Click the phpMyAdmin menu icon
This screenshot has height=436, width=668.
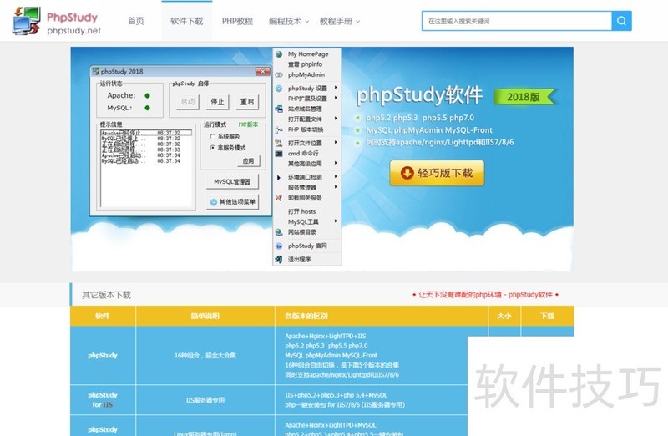point(279,74)
